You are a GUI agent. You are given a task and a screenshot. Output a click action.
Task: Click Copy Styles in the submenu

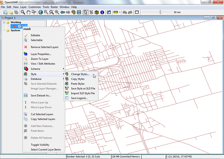point(81,79)
